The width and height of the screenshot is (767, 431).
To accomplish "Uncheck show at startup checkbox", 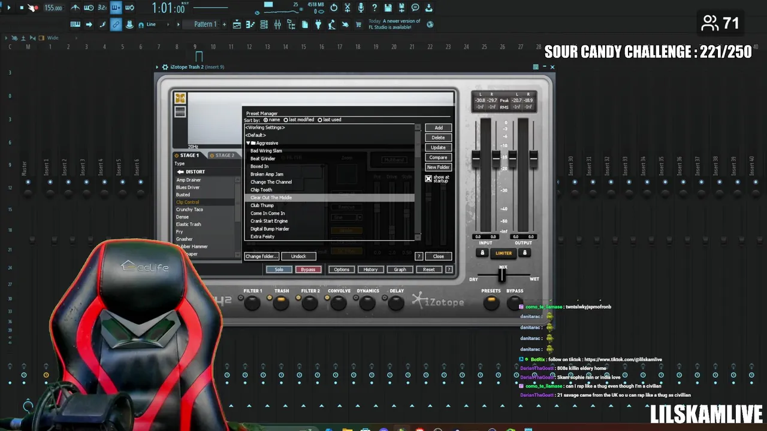I will tap(428, 178).
